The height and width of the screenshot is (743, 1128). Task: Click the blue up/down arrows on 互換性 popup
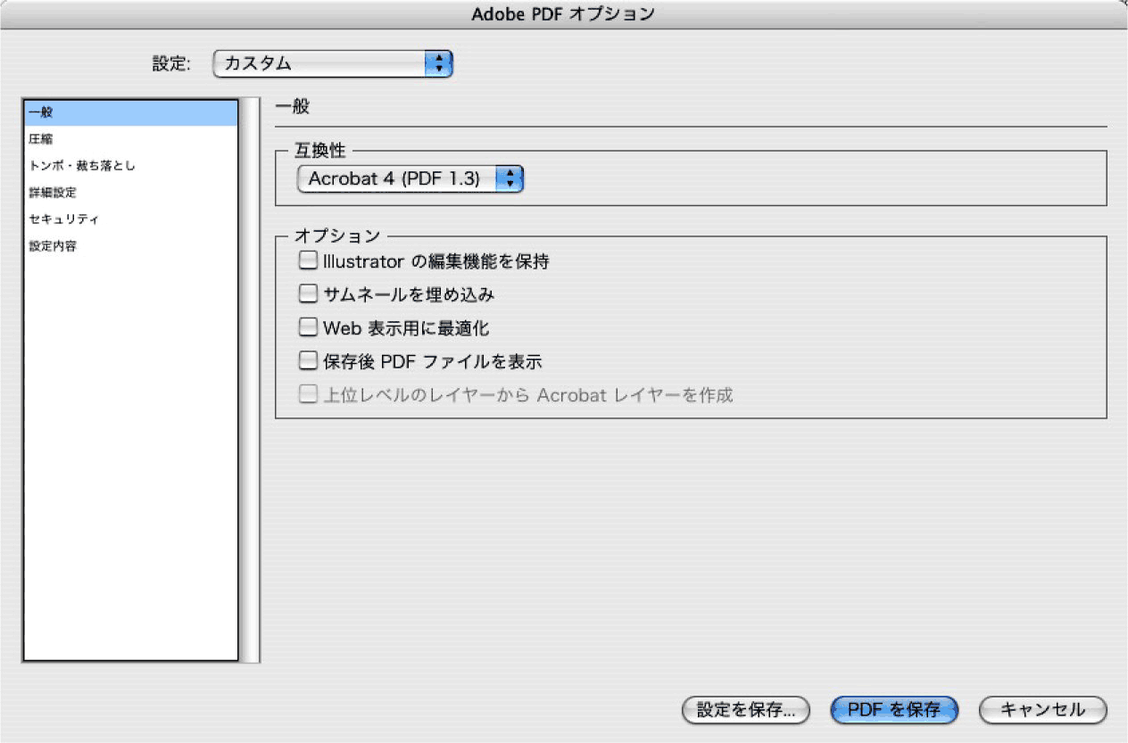[510, 178]
